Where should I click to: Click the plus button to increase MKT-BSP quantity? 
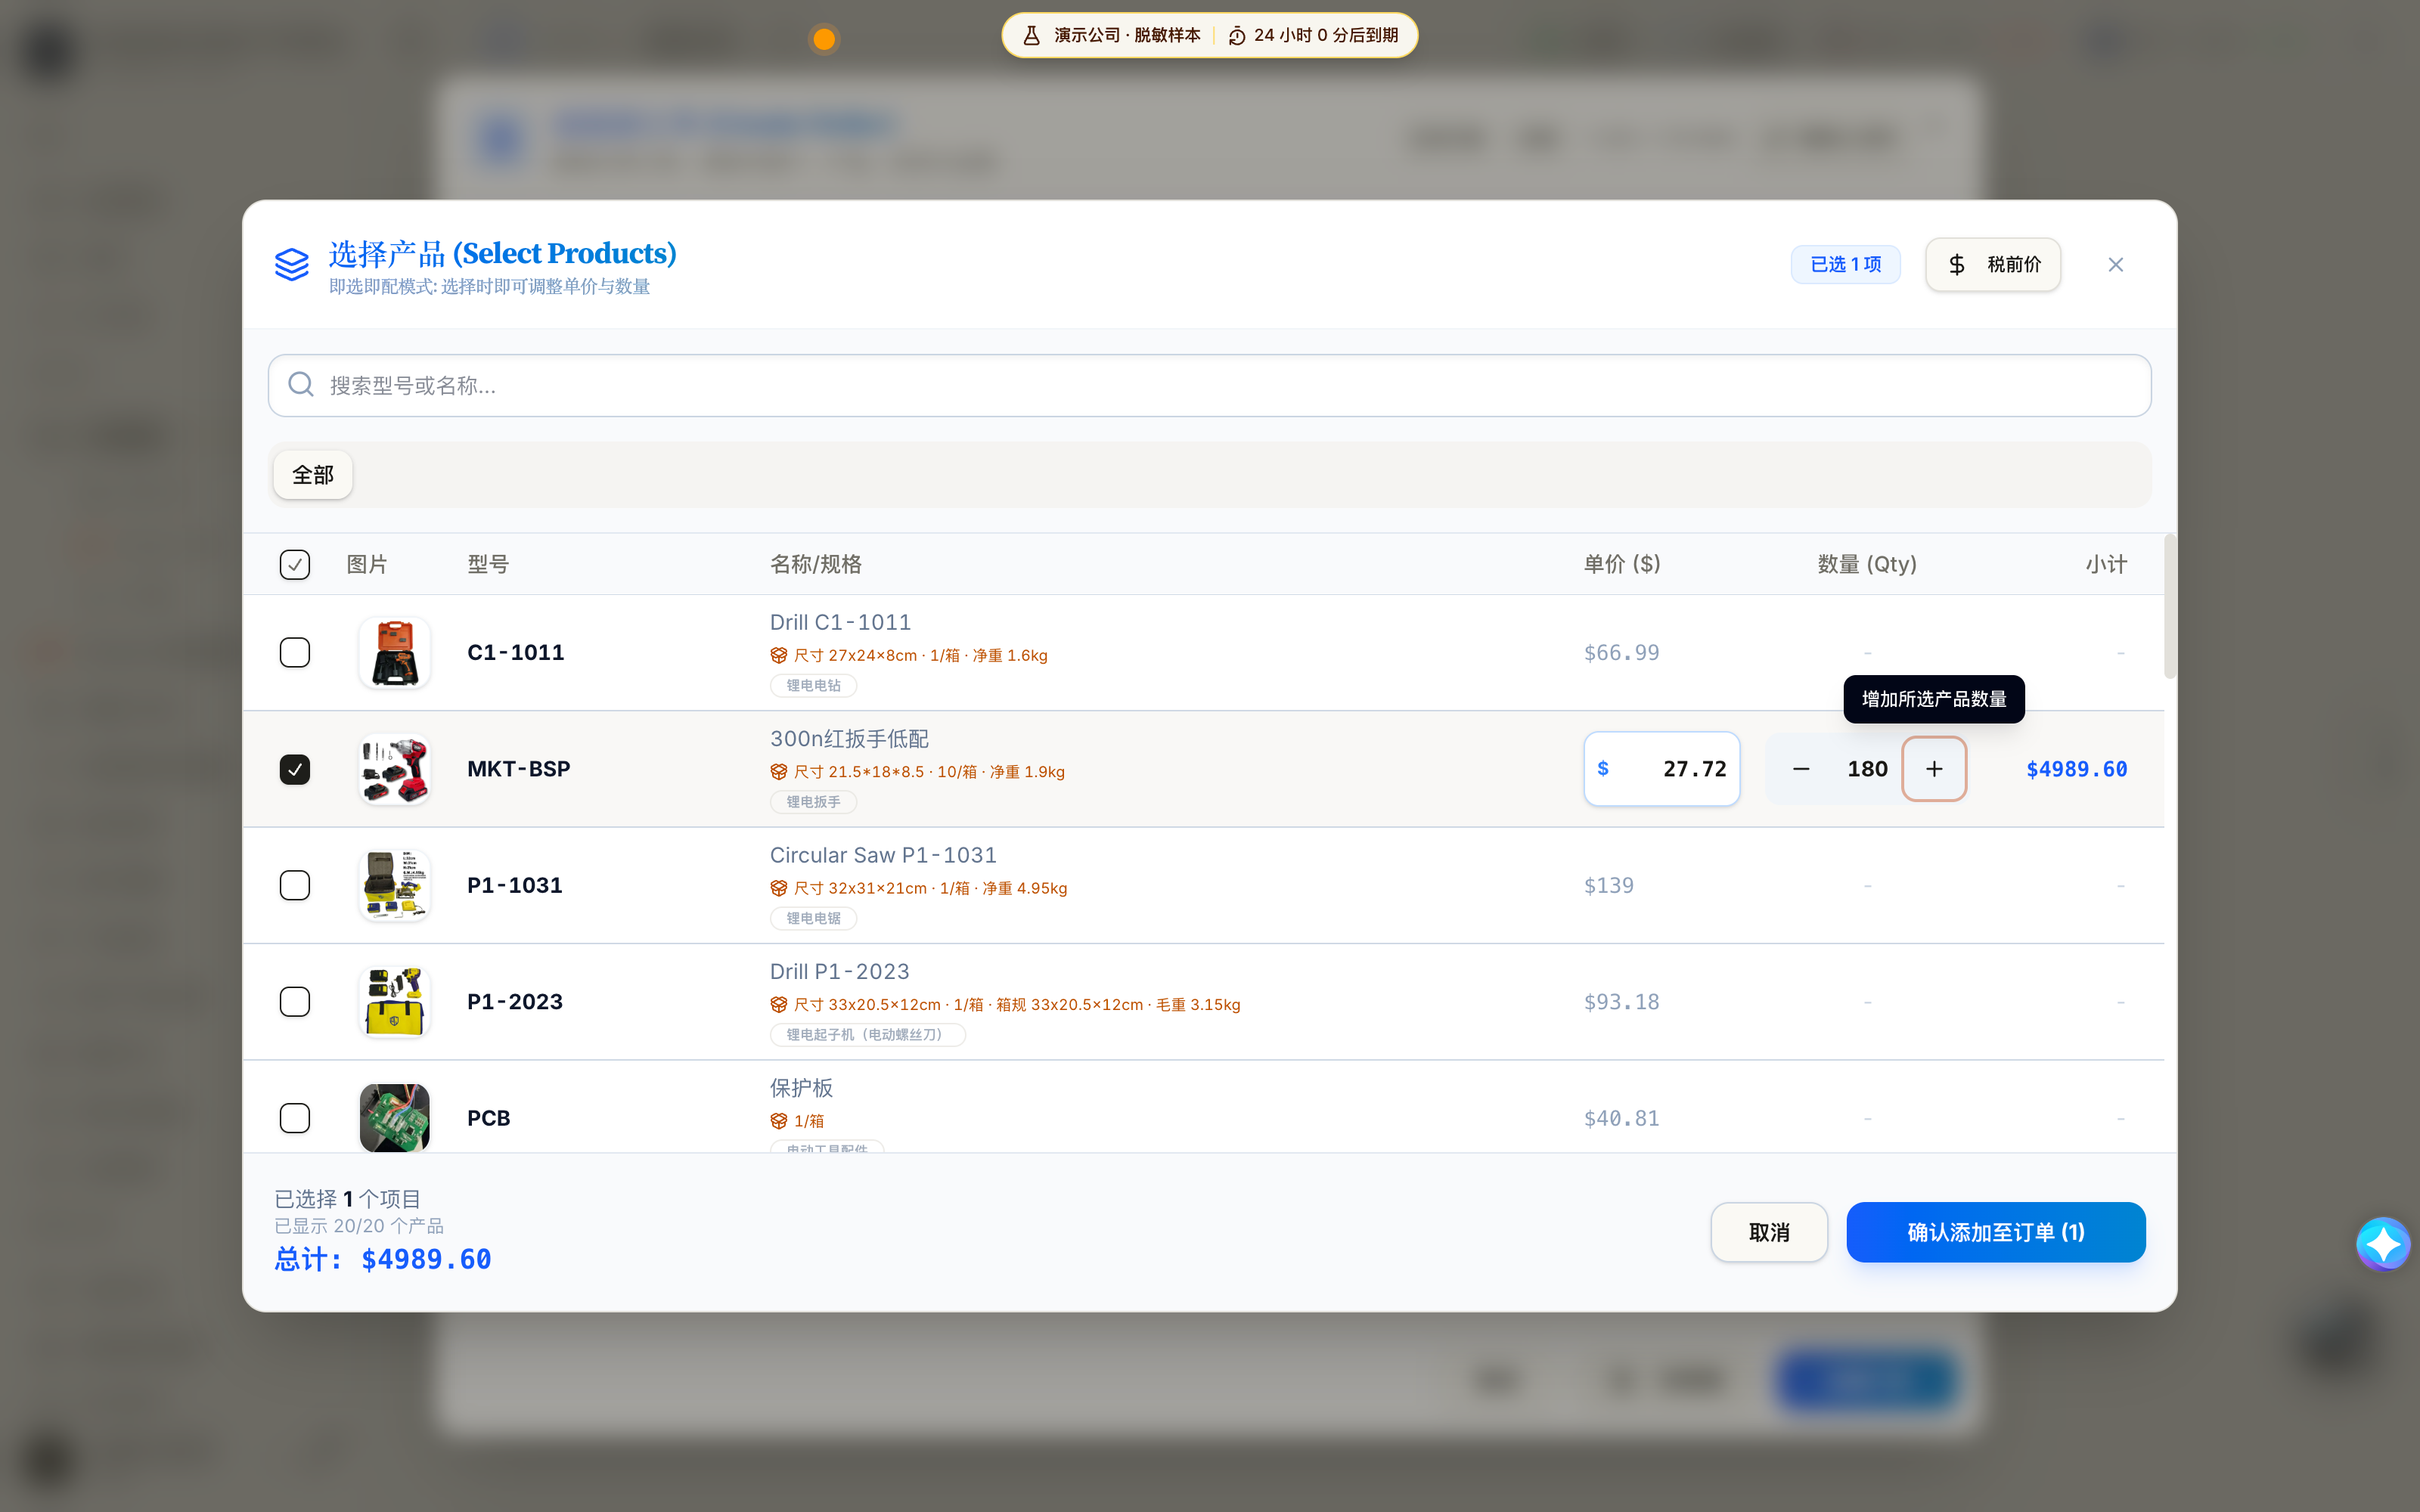point(1933,769)
